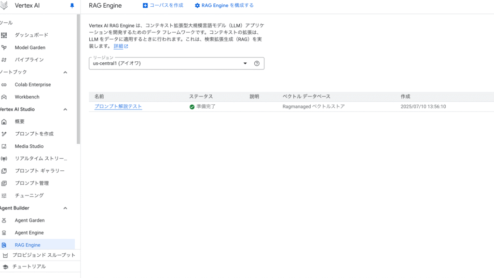Click the 作成 column header
The width and height of the screenshot is (494, 278).
point(405,97)
